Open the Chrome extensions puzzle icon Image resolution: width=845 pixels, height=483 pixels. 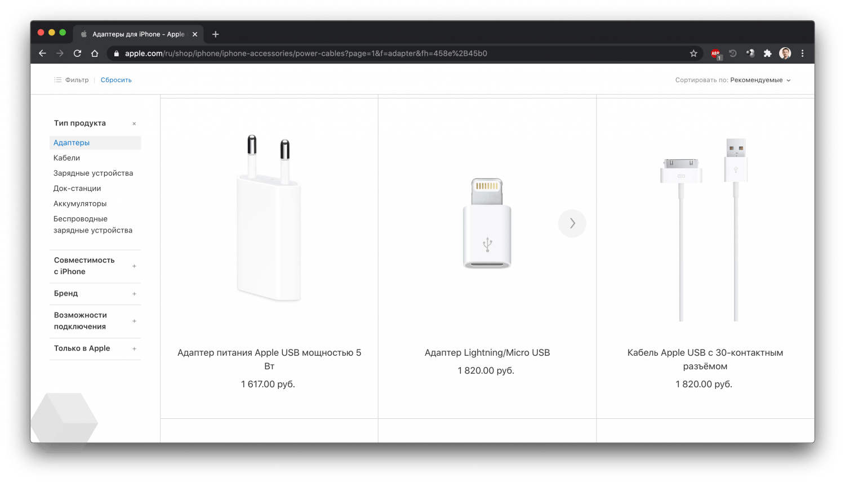(x=767, y=53)
